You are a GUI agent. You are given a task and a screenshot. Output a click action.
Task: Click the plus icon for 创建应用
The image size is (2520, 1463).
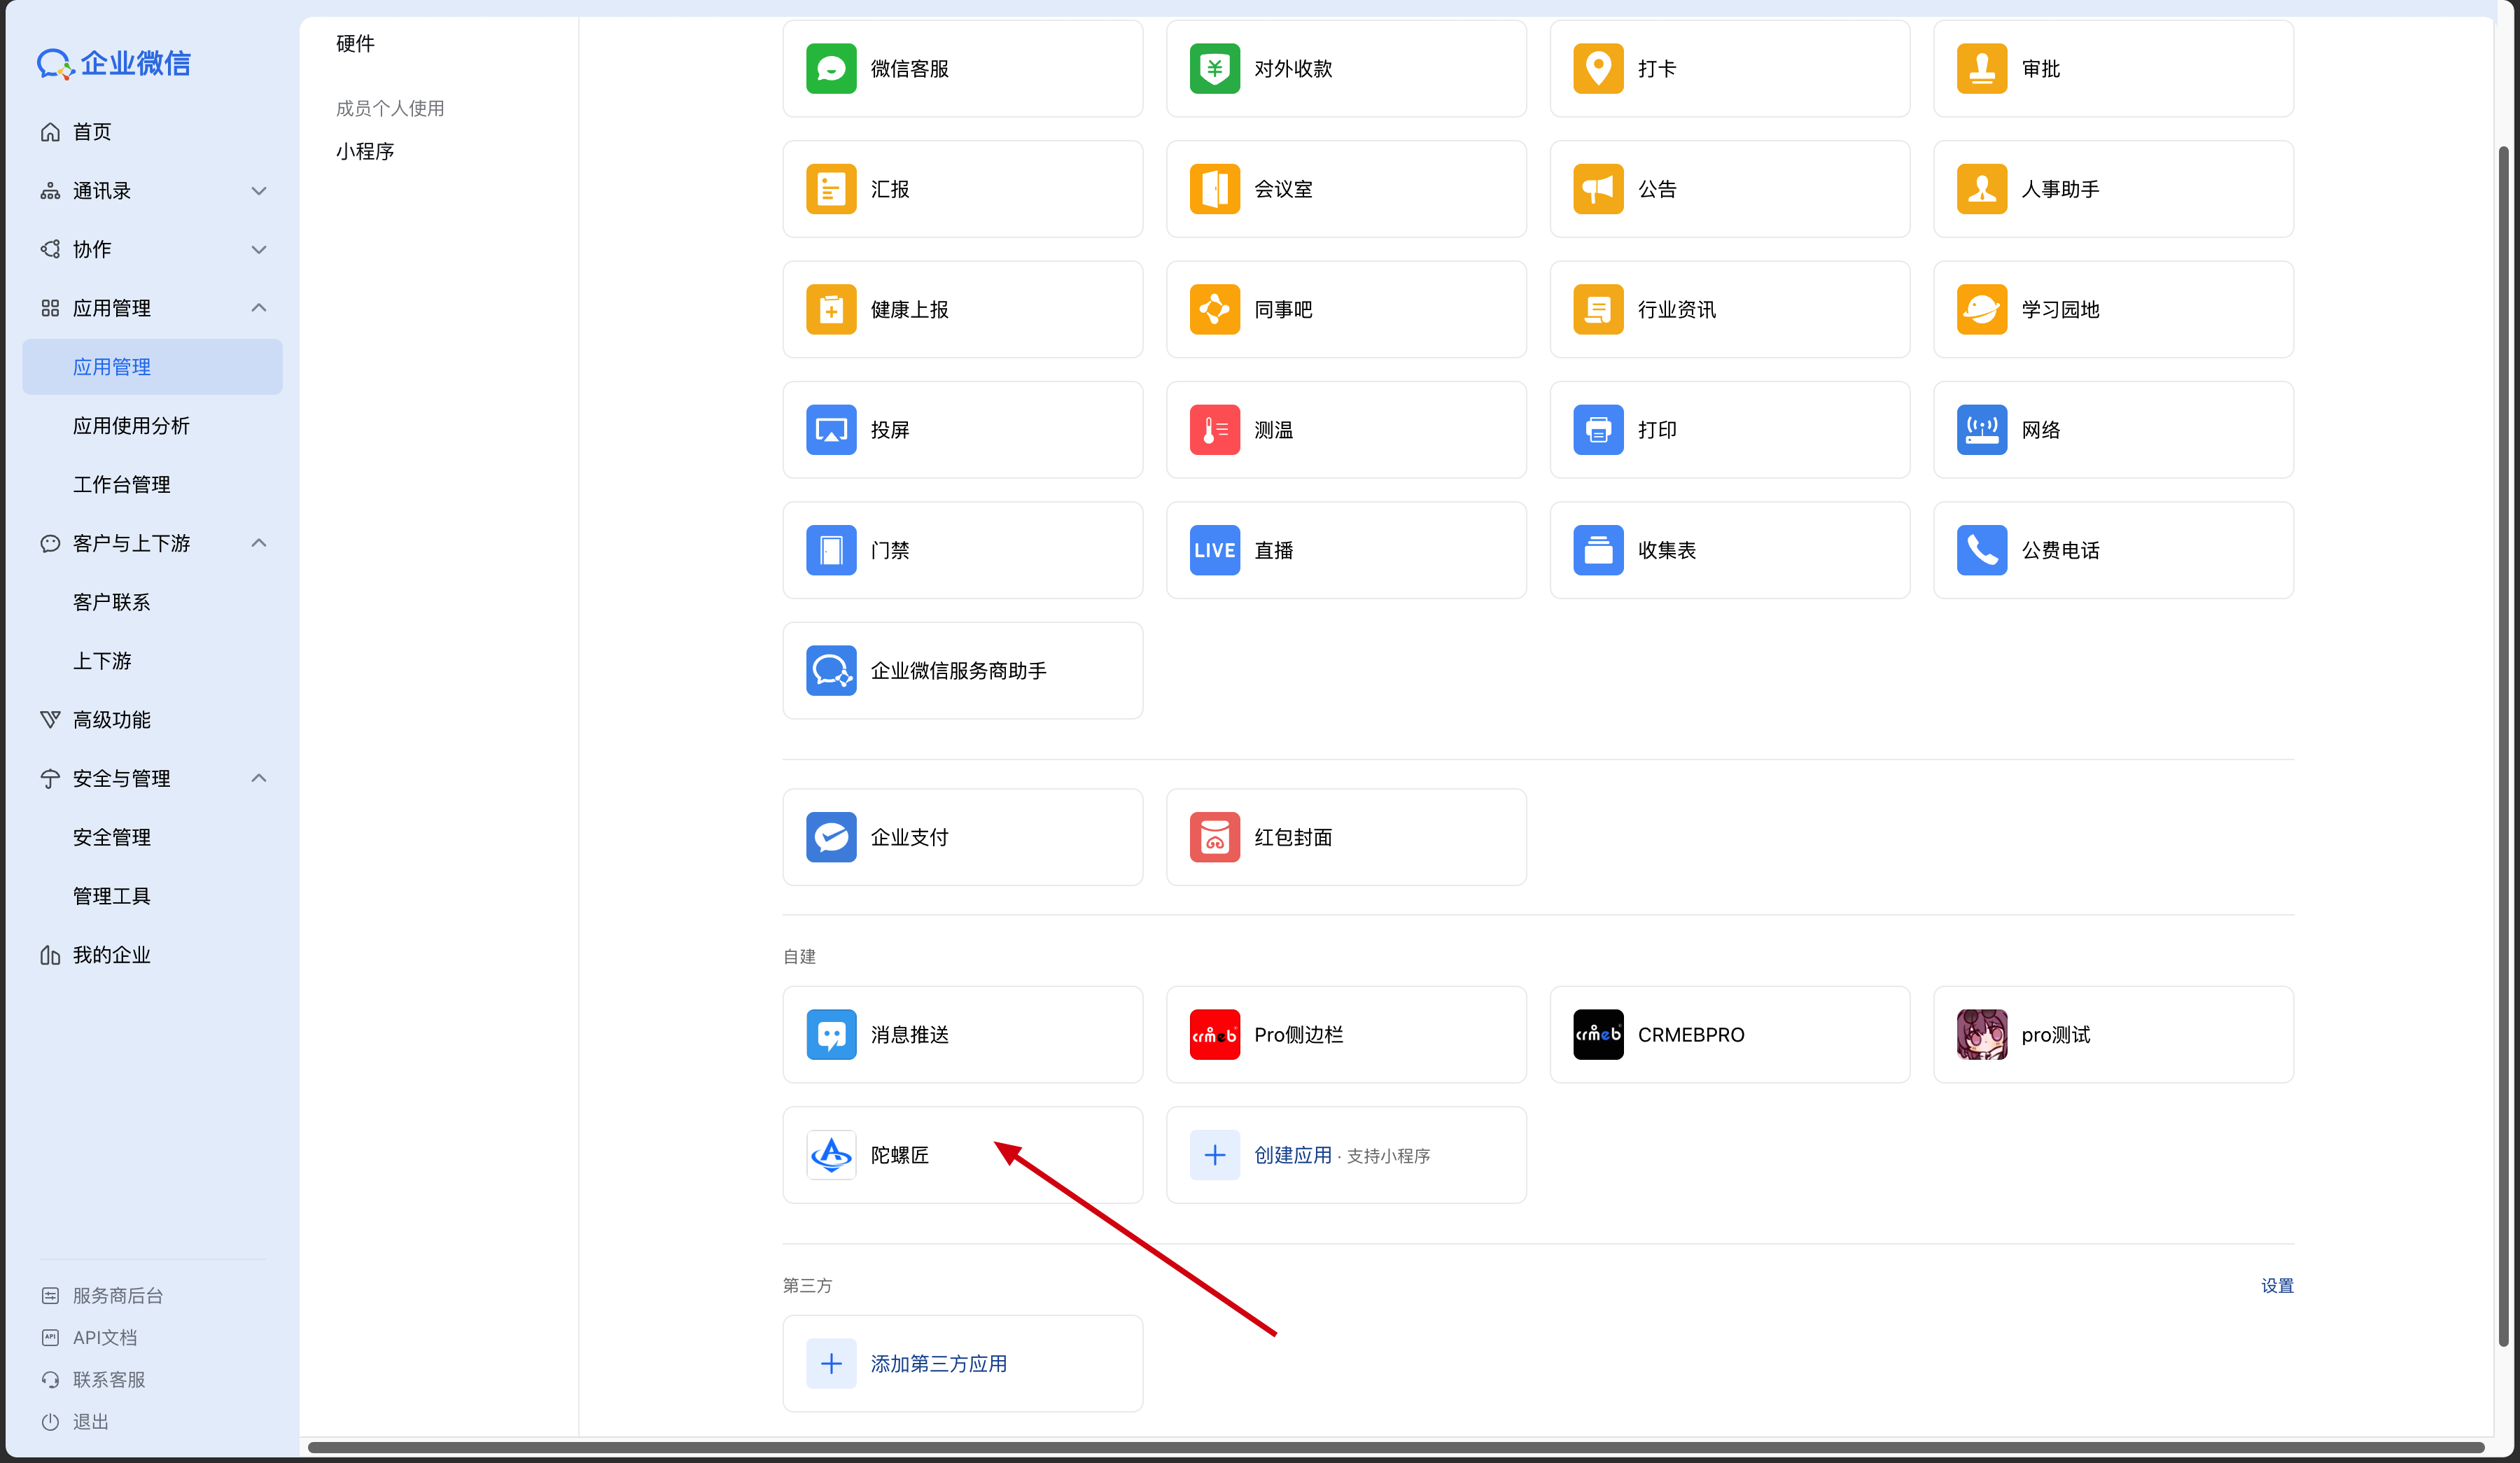click(1214, 1155)
